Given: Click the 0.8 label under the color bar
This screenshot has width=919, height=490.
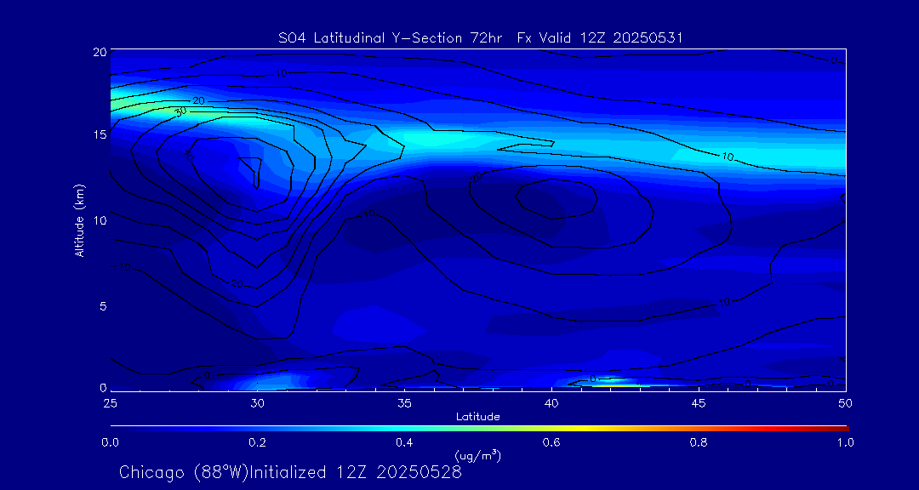Looking at the screenshot, I should coord(699,442).
